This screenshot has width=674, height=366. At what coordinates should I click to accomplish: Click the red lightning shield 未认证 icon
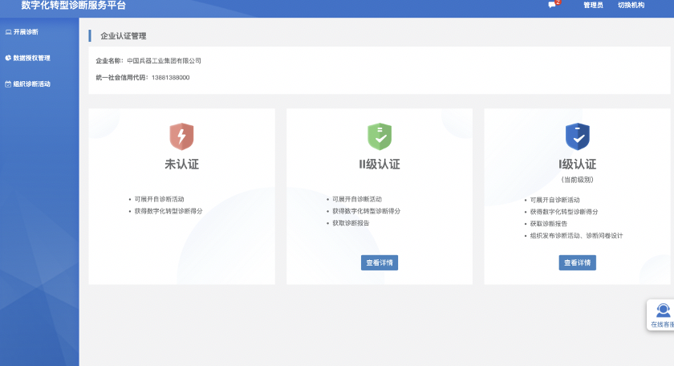point(182,136)
